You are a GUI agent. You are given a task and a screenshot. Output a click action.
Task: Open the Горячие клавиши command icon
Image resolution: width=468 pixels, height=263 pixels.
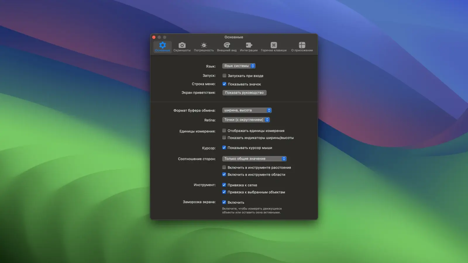click(273, 45)
